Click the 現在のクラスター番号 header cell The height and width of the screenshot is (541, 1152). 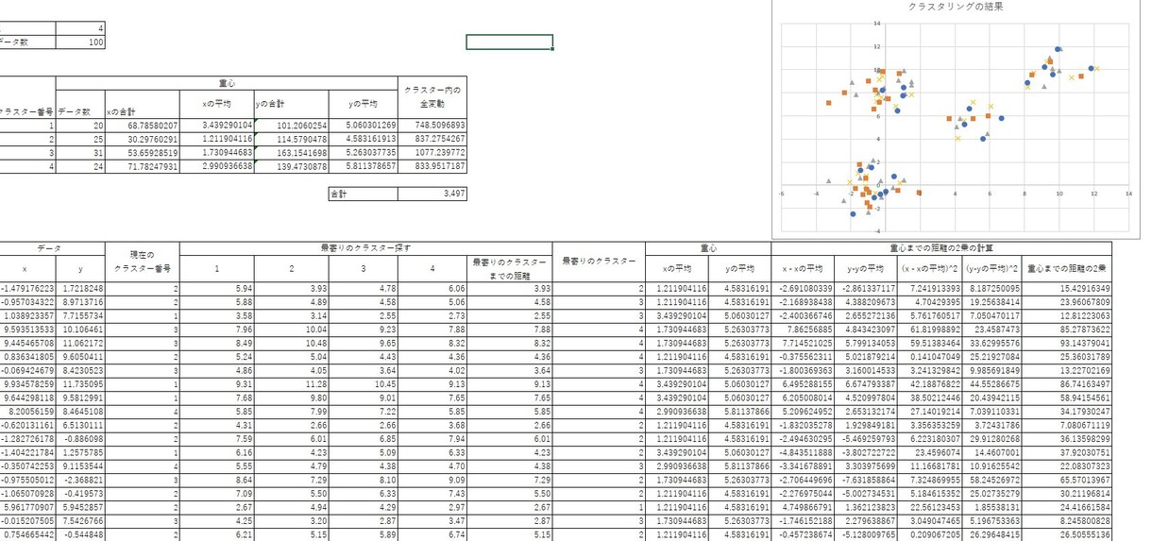click(x=143, y=262)
